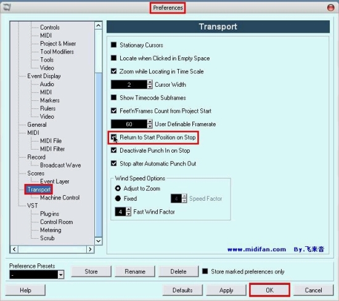Click the Apply button
The height and width of the screenshot is (301, 339).
226,290
